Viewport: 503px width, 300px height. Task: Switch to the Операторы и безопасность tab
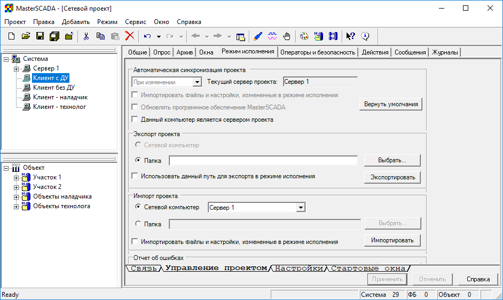click(x=318, y=52)
